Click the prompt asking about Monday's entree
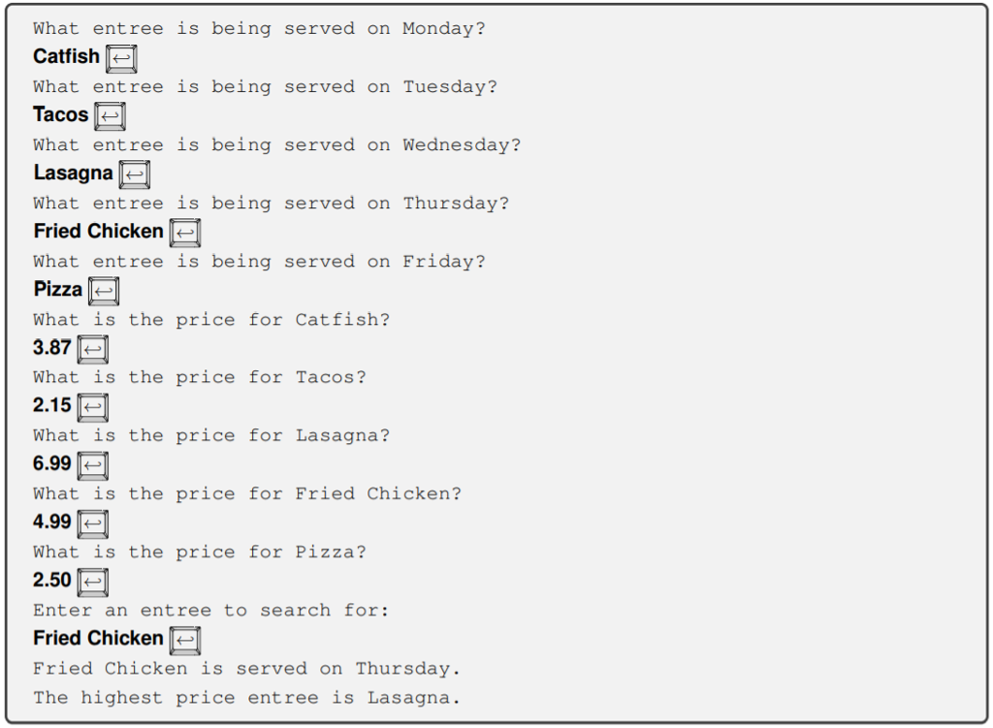993x728 pixels. [259, 29]
